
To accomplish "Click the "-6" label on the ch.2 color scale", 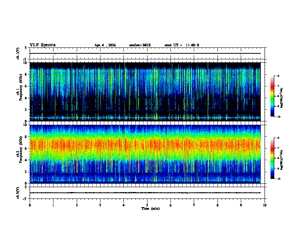I will pos(278,138).
